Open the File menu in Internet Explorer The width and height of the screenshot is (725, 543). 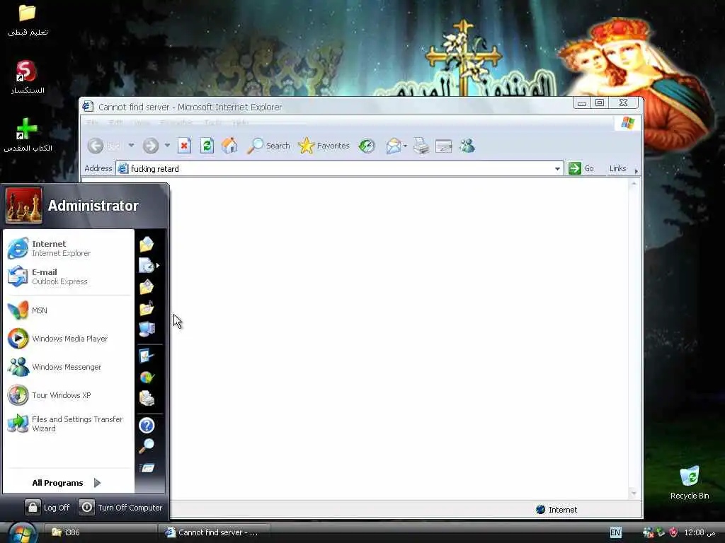click(x=92, y=122)
